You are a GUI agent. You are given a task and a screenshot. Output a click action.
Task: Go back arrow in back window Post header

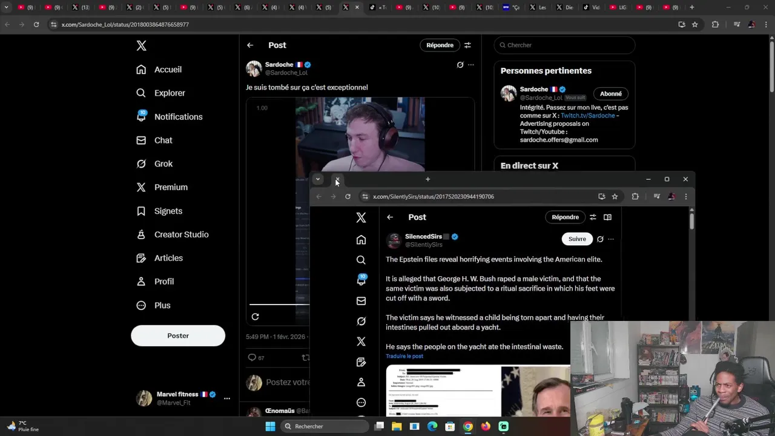click(x=250, y=45)
